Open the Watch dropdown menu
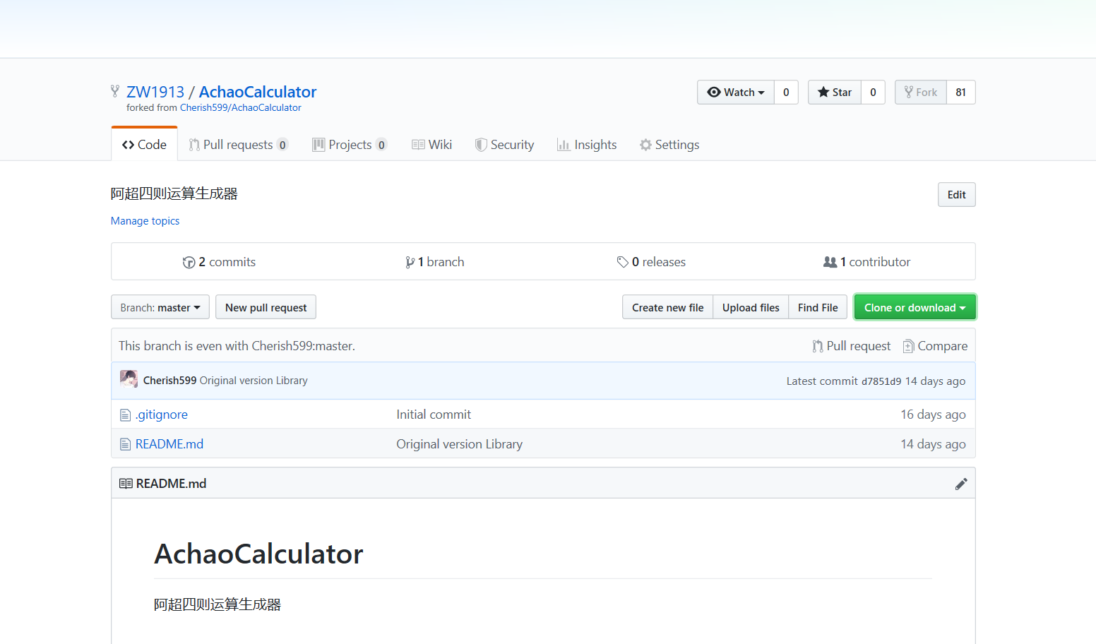This screenshot has width=1096, height=644. tap(736, 93)
